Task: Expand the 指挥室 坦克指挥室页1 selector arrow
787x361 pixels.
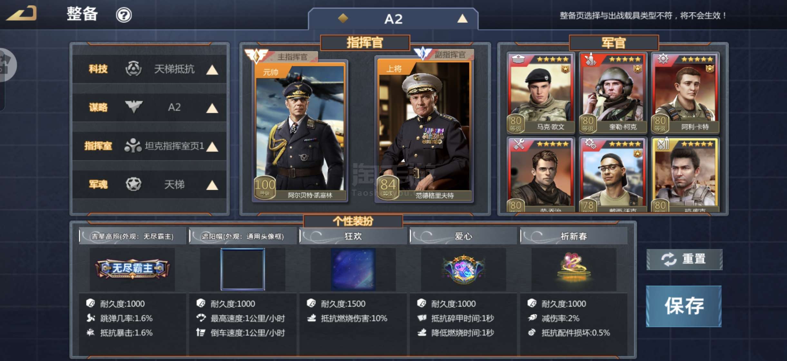Action: [212, 147]
